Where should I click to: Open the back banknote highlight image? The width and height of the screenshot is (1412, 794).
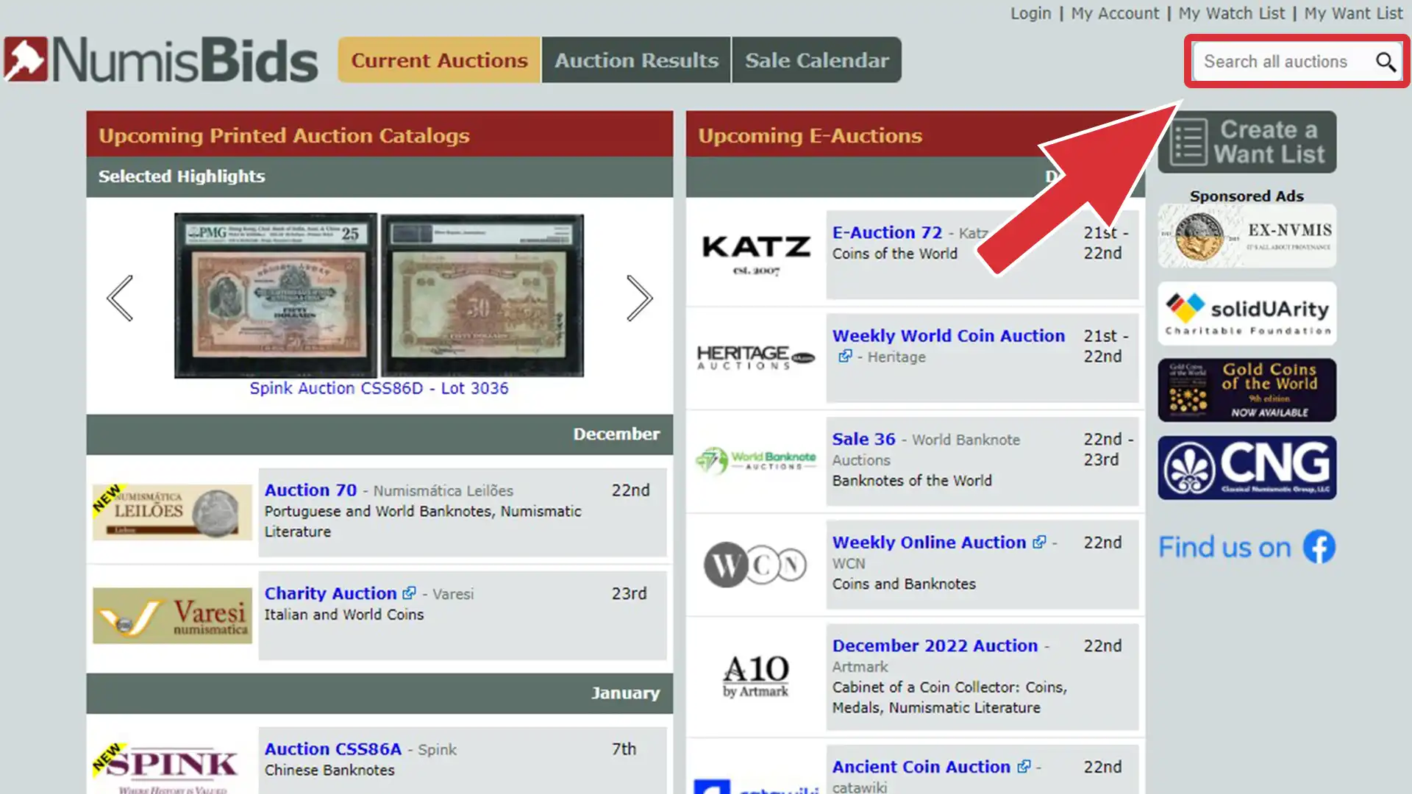pyautogui.click(x=482, y=296)
